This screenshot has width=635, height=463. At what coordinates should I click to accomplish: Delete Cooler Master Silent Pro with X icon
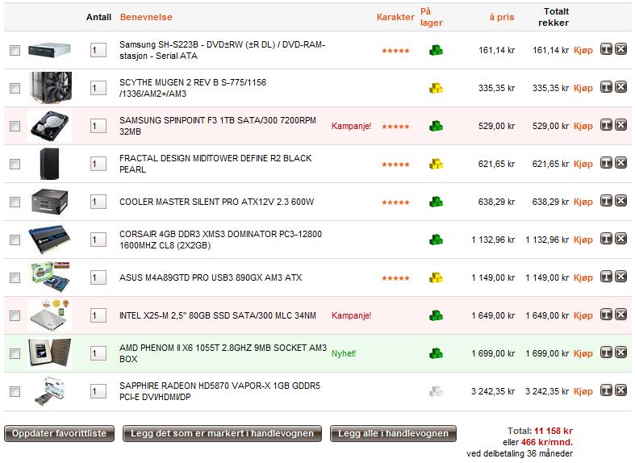point(620,201)
